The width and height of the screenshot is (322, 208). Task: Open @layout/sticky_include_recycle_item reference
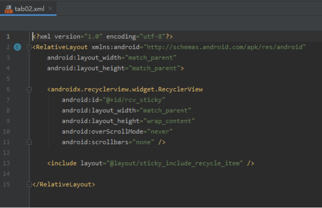tap(175, 163)
